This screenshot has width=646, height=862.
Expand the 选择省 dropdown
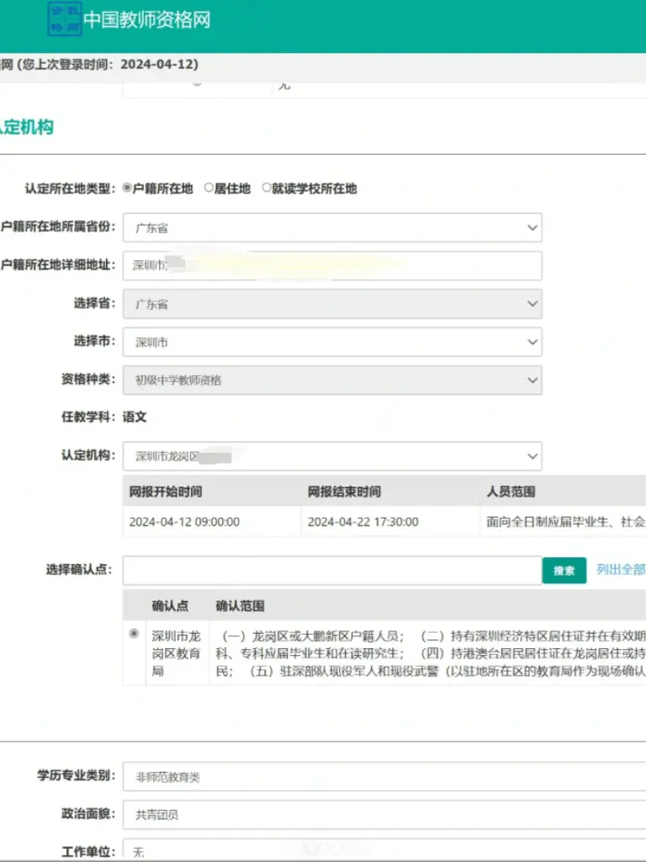332,304
